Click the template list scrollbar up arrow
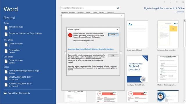The image size is (186, 104). [x=185, y=21]
